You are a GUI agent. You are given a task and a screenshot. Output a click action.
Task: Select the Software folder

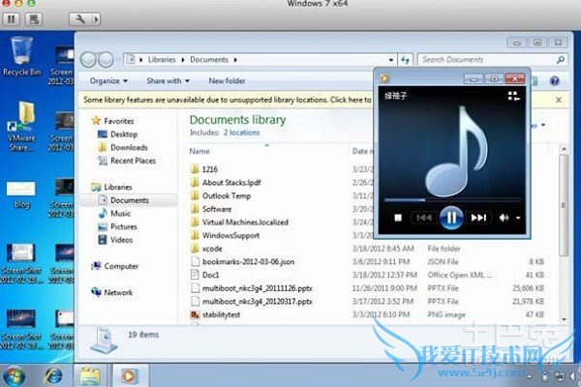point(211,209)
